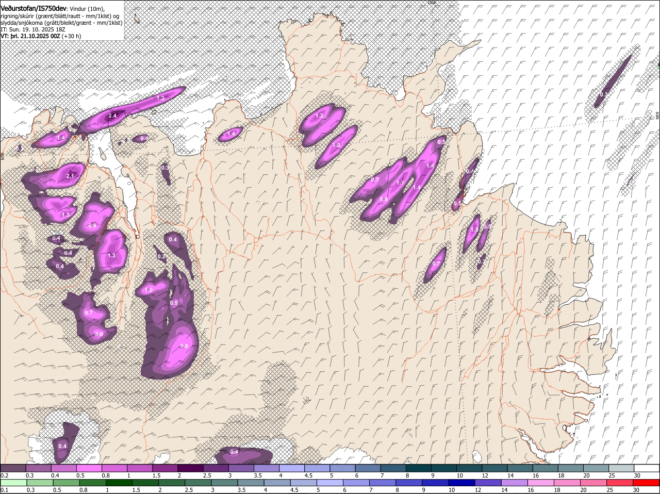Select the dark teal swatch labeled 8 in snow scale
Viewport: 660px width, 494px height.
[419, 468]
